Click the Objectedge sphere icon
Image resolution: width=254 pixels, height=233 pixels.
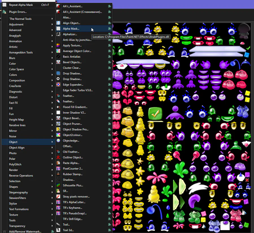click(x=58, y=140)
